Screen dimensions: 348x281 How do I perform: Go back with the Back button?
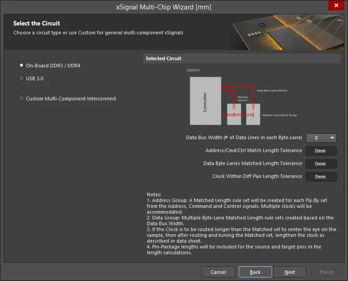pos(255,272)
